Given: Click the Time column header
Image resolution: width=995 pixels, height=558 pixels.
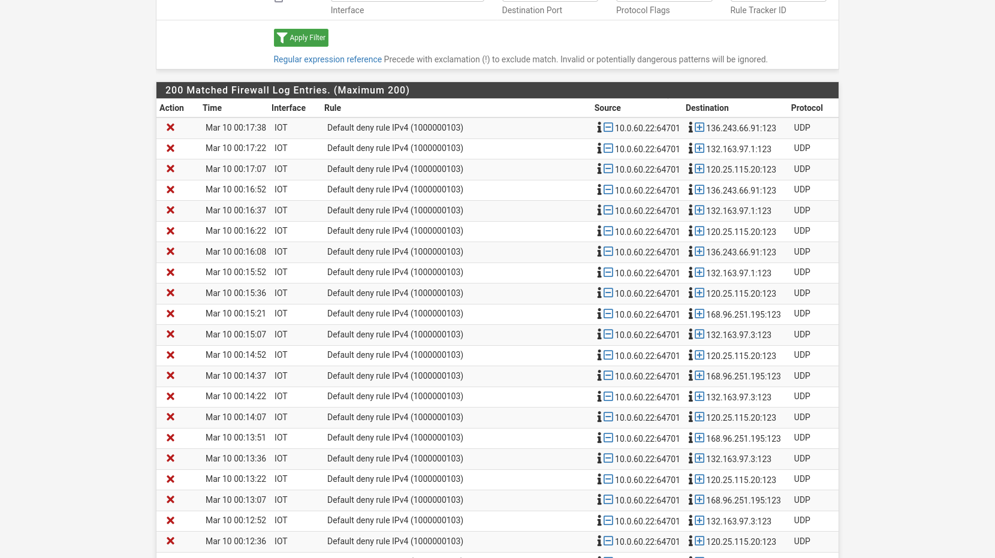Looking at the screenshot, I should (x=212, y=108).
